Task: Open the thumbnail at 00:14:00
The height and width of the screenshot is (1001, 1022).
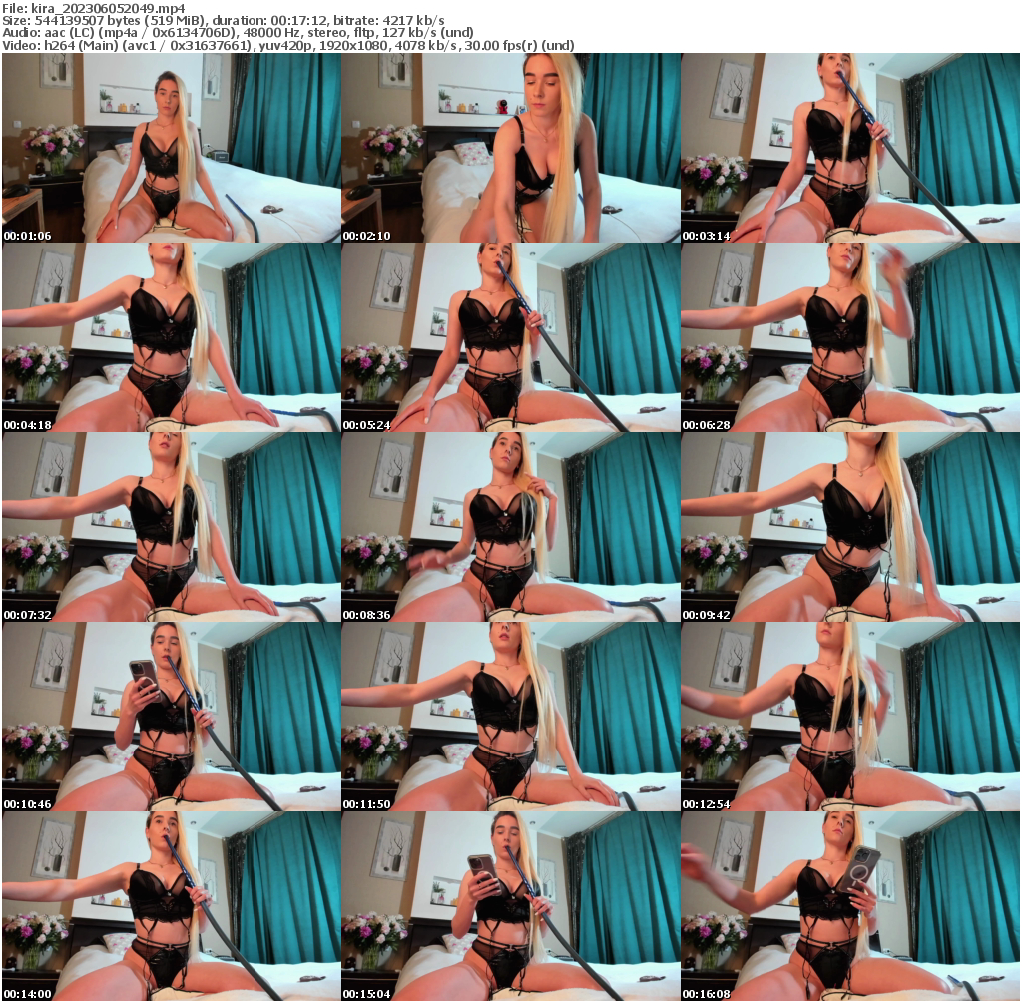Action: (x=170, y=898)
